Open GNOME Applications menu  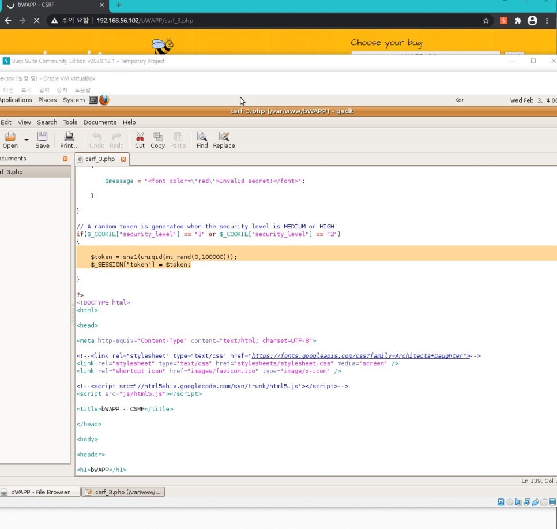(16, 100)
